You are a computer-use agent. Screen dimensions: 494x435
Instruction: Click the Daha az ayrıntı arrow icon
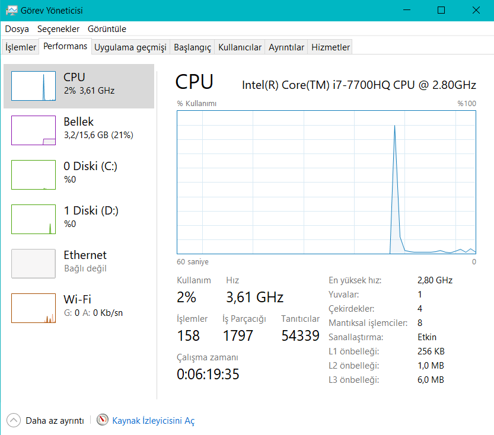pos(14,420)
